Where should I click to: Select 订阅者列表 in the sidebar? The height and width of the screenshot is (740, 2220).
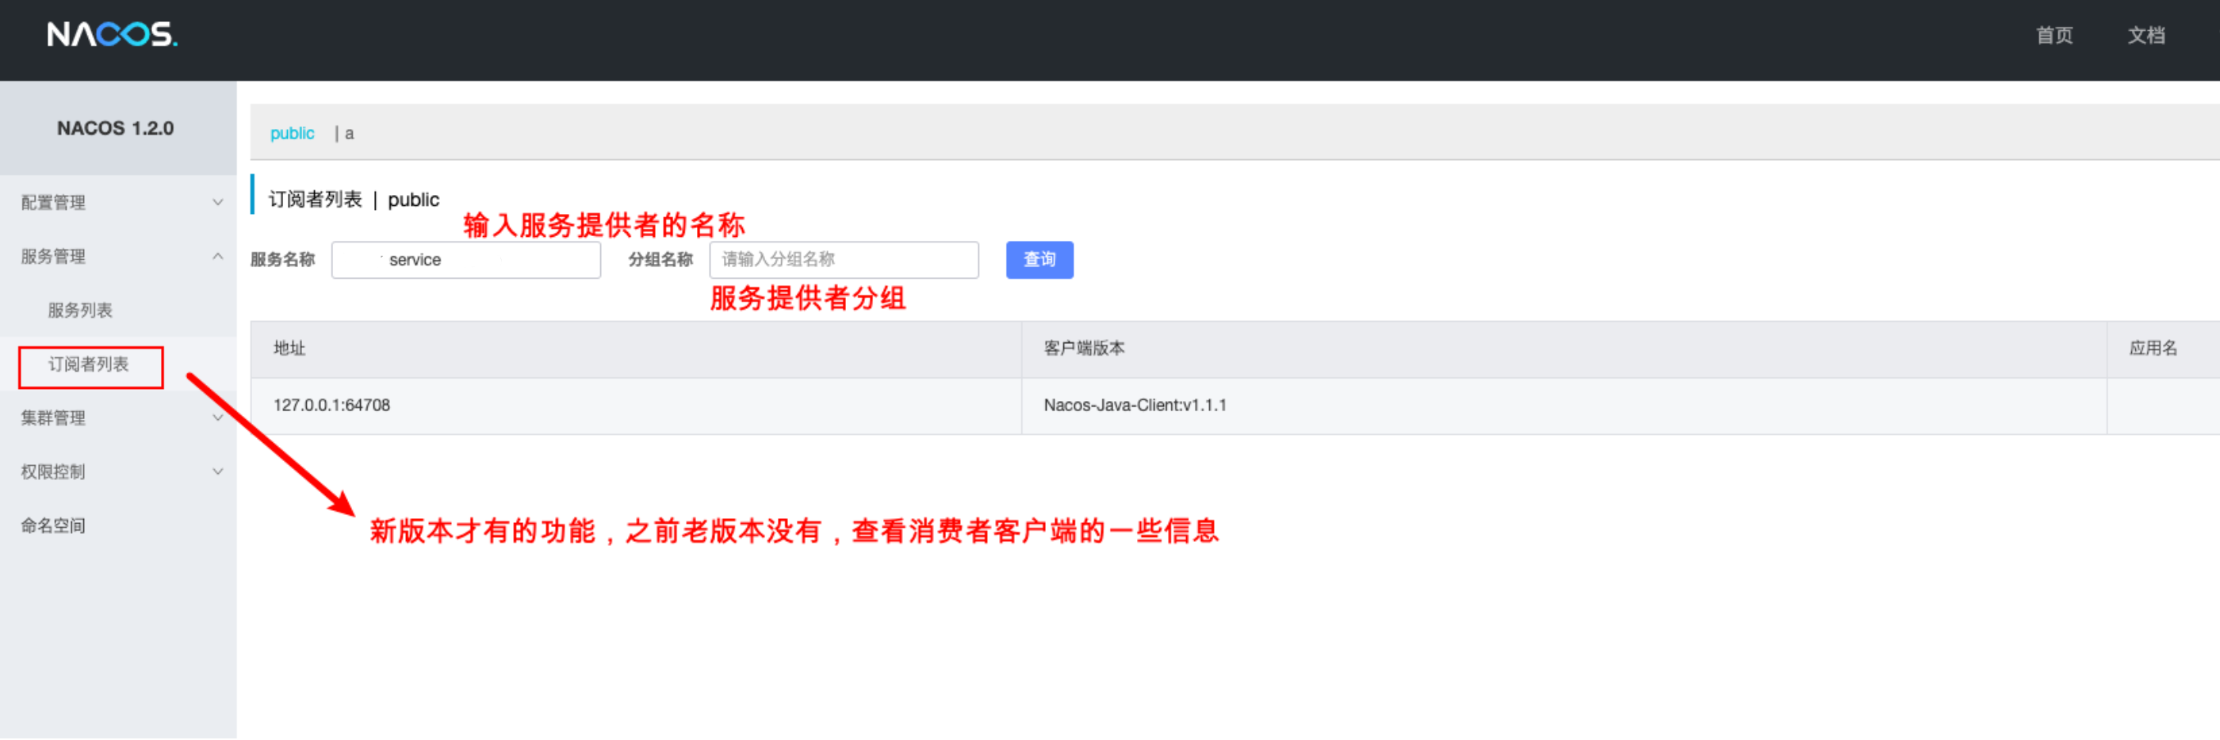point(89,364)
